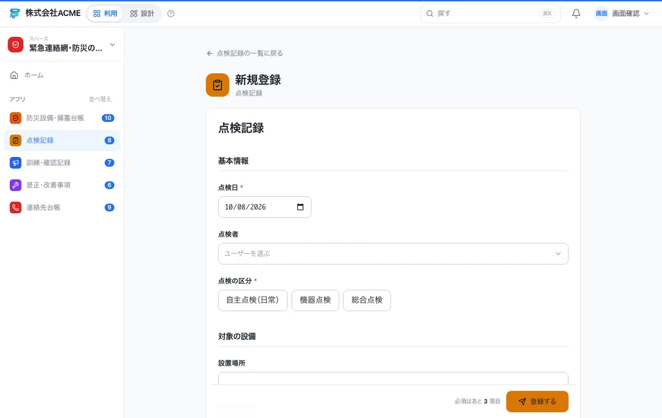Screen dimensions: 662x418
Task: Open 訓練・確認記録 app in sidebar
Action: (62, 163)
